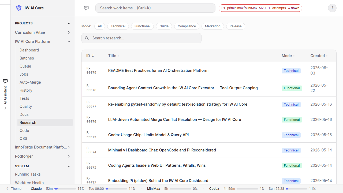Filter by Compliance mode chip
Image resolution: width=343 pixels, height=193 pixels.
[187, 26]
